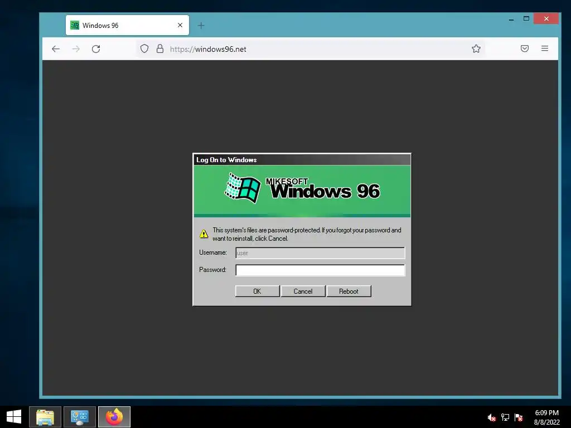The width and height of the screenshot is (571, 428).
Task: Focus the Password input field
Action: pos(320,270)
